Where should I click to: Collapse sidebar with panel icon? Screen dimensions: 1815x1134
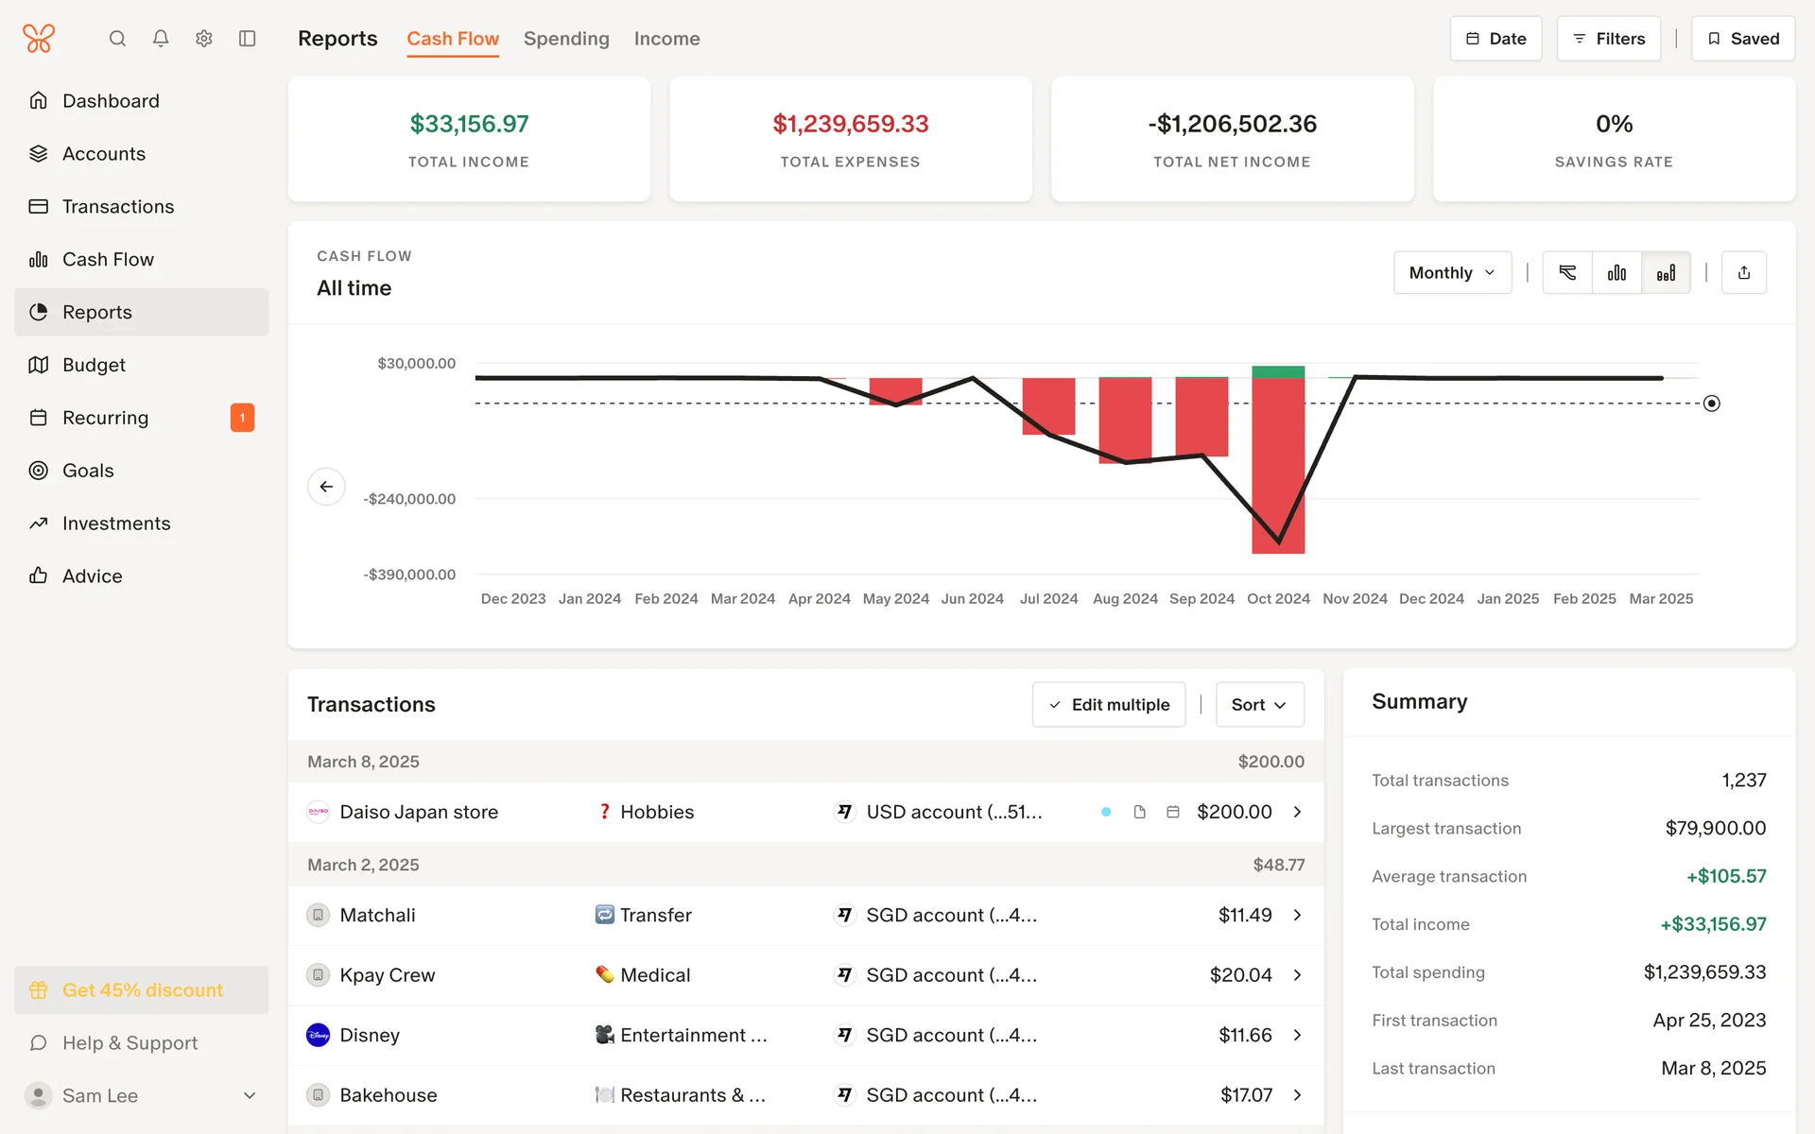click(x=248, y=39)
